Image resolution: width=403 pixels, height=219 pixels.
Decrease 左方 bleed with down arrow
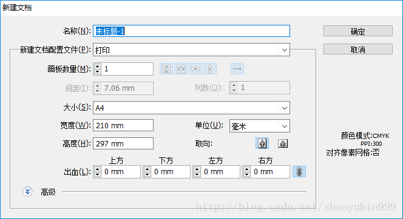click(x=197, y=174)
